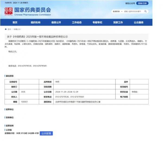Click the 微信公众号 link
This screenshot has width=163, height=141.
click(130, 3)
